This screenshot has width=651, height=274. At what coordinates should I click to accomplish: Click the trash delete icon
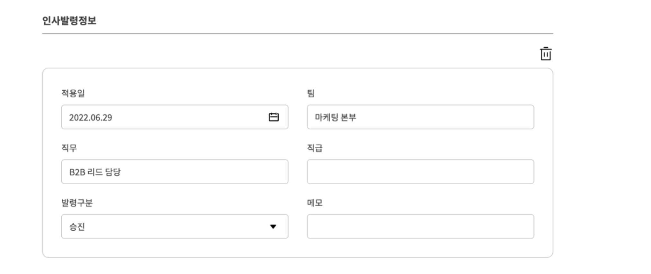(545, 54)
